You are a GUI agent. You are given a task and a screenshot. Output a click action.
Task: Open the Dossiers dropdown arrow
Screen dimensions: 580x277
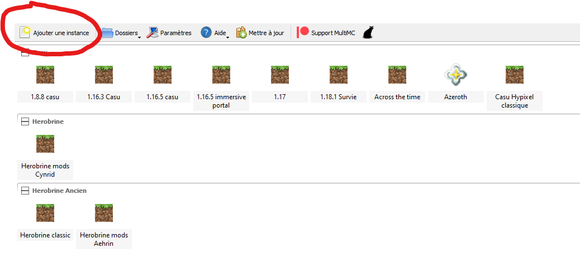(139, 37)
